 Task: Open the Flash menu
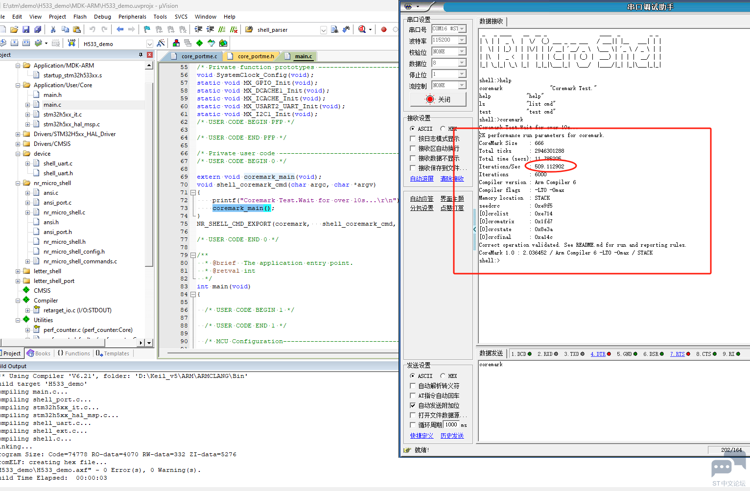click(x=80, y=17)
